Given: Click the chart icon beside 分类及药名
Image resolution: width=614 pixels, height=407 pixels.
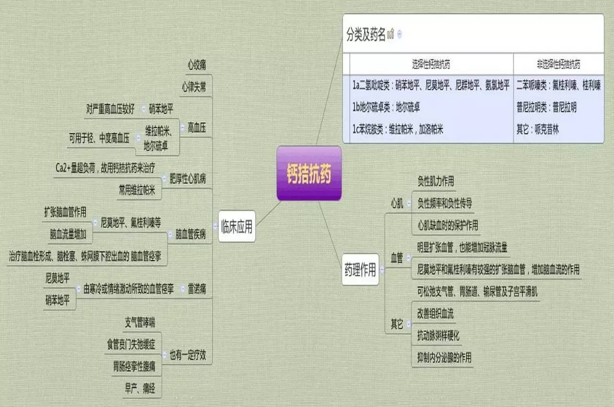Looking at the screenshot, I should (390, 34).
